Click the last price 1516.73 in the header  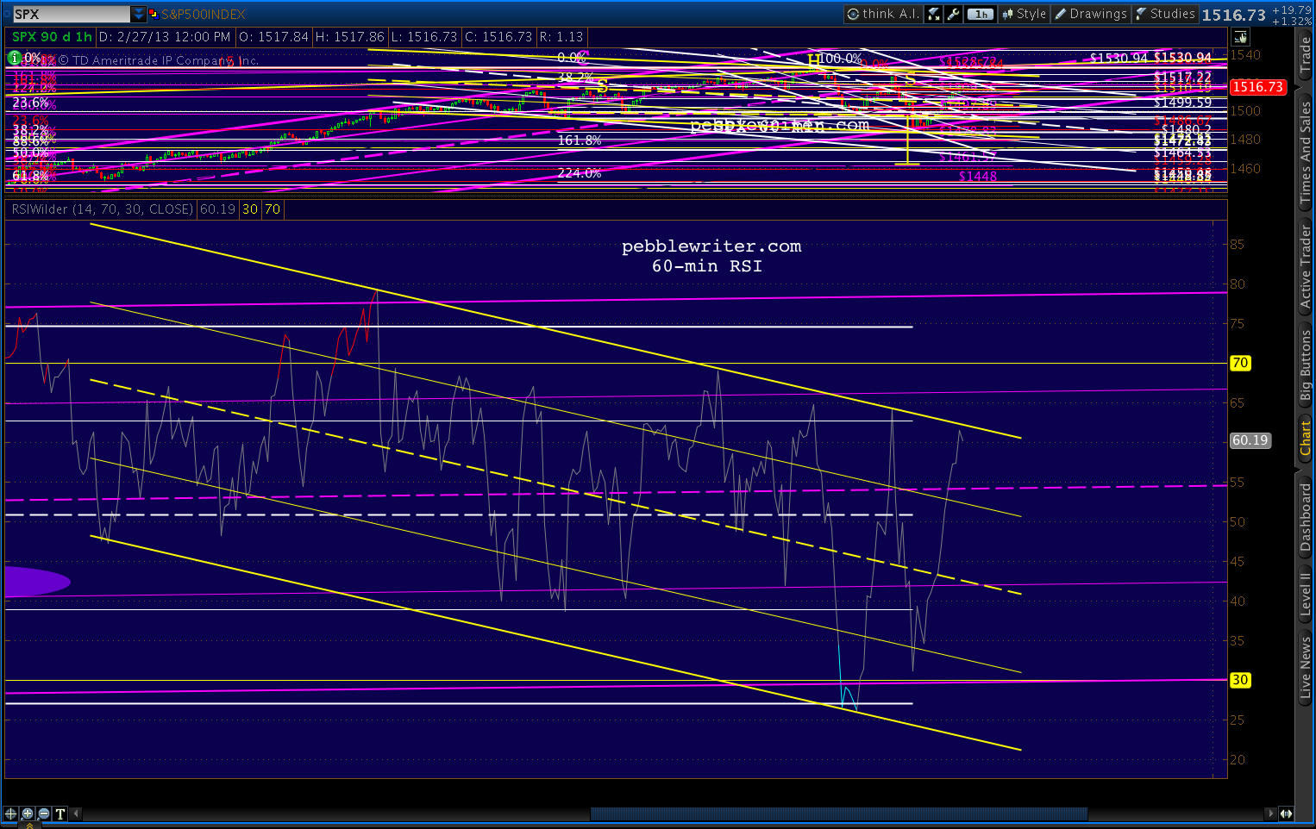pyautogui.click(x=1234, y=15)
